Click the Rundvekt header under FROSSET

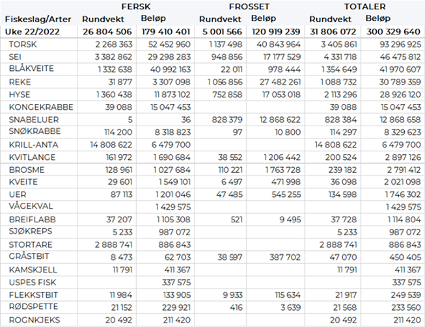220,19
